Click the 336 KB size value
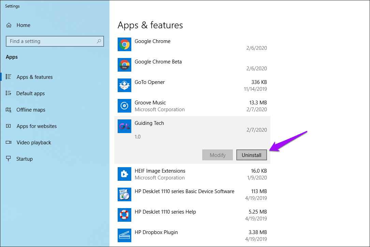The image size is (370, 247). 259,82
